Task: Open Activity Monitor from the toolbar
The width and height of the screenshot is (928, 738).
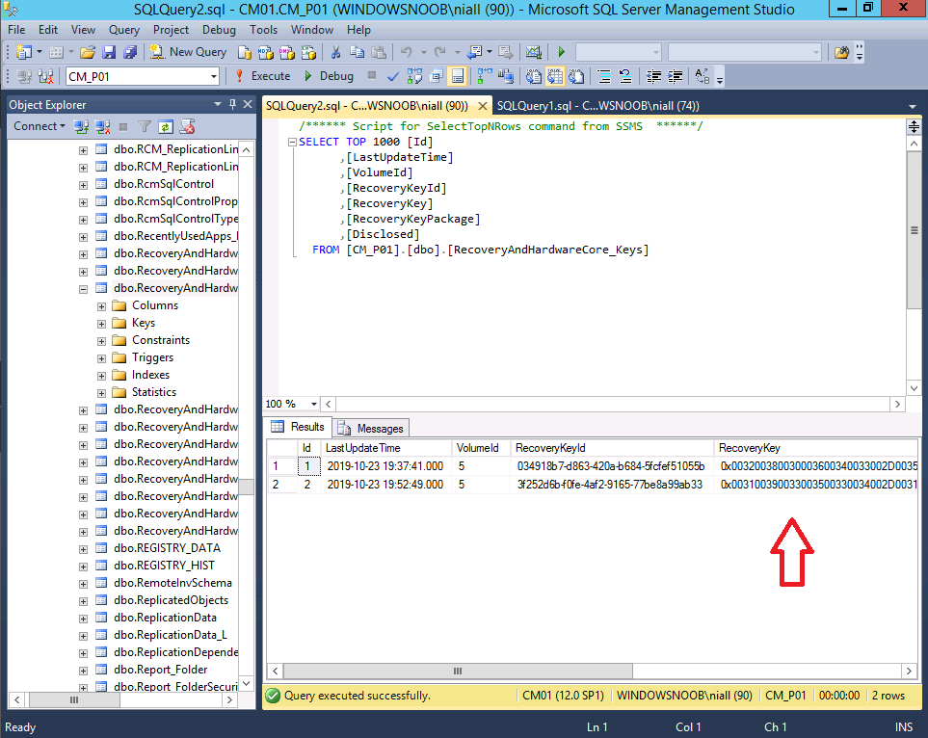Action: pyautogui.click(x=533, y=52)
